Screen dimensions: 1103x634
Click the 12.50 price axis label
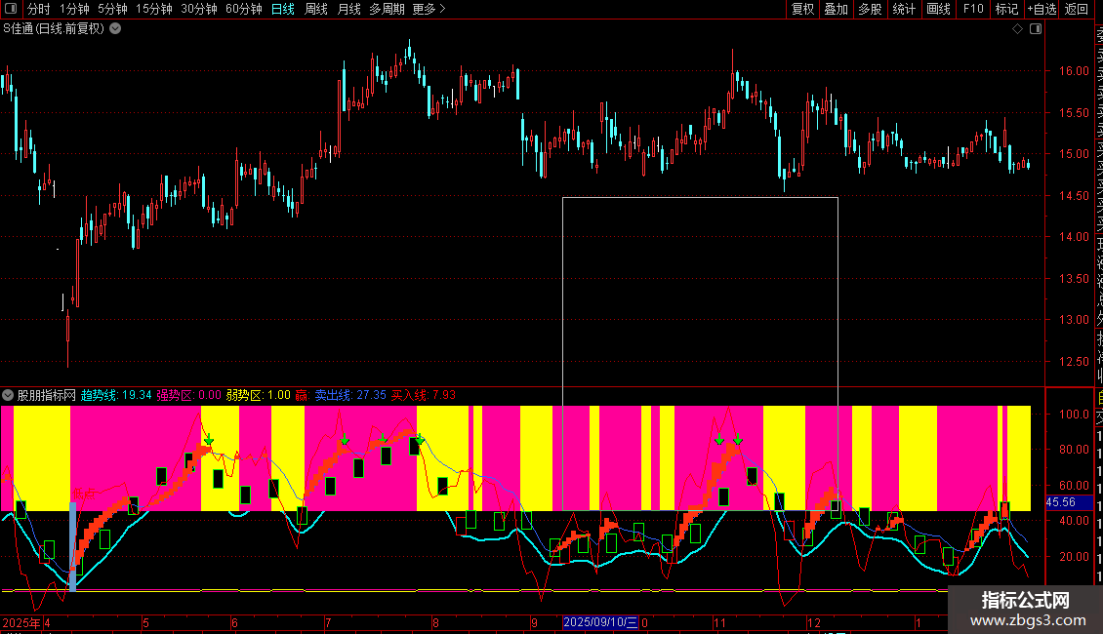1074,362
